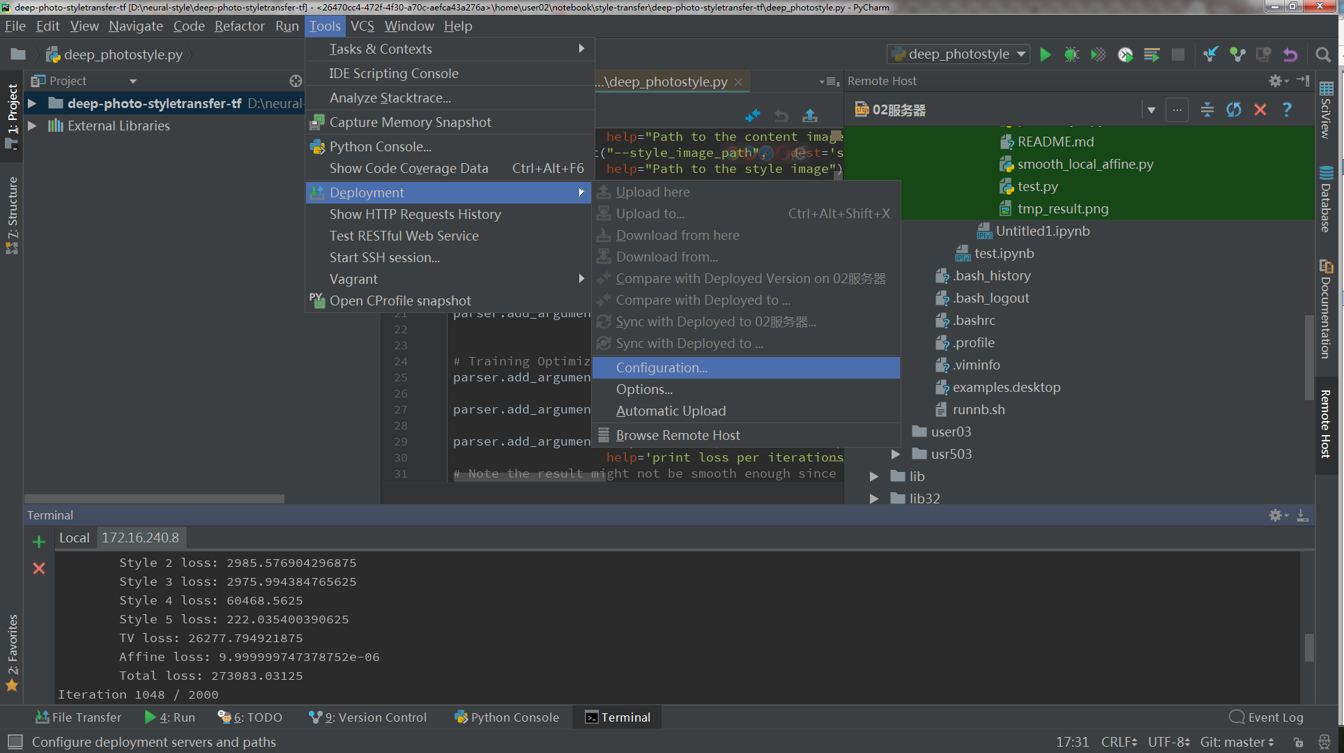Click the green Run button in toolbar
The height and width of the screenshot is (753, 1344).
click(1045, 54)
